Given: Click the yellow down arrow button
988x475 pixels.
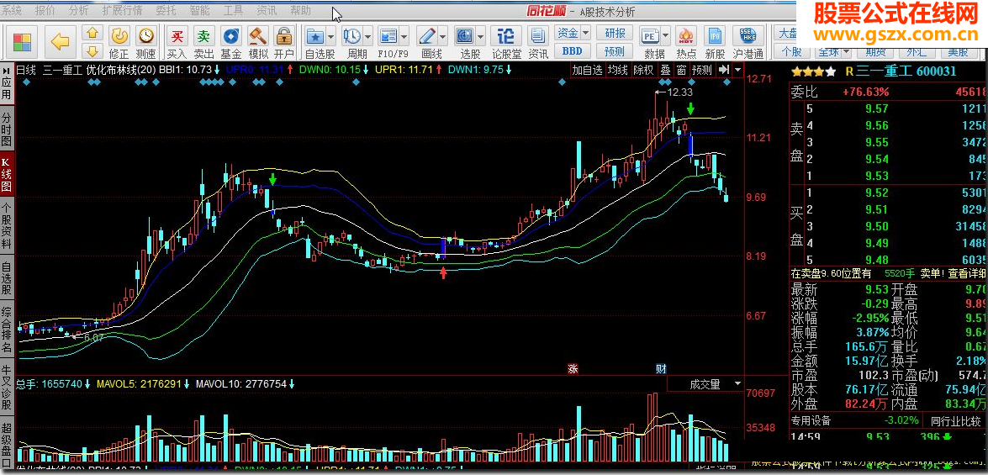Looking at the screenshot, I should pos(92,50).
